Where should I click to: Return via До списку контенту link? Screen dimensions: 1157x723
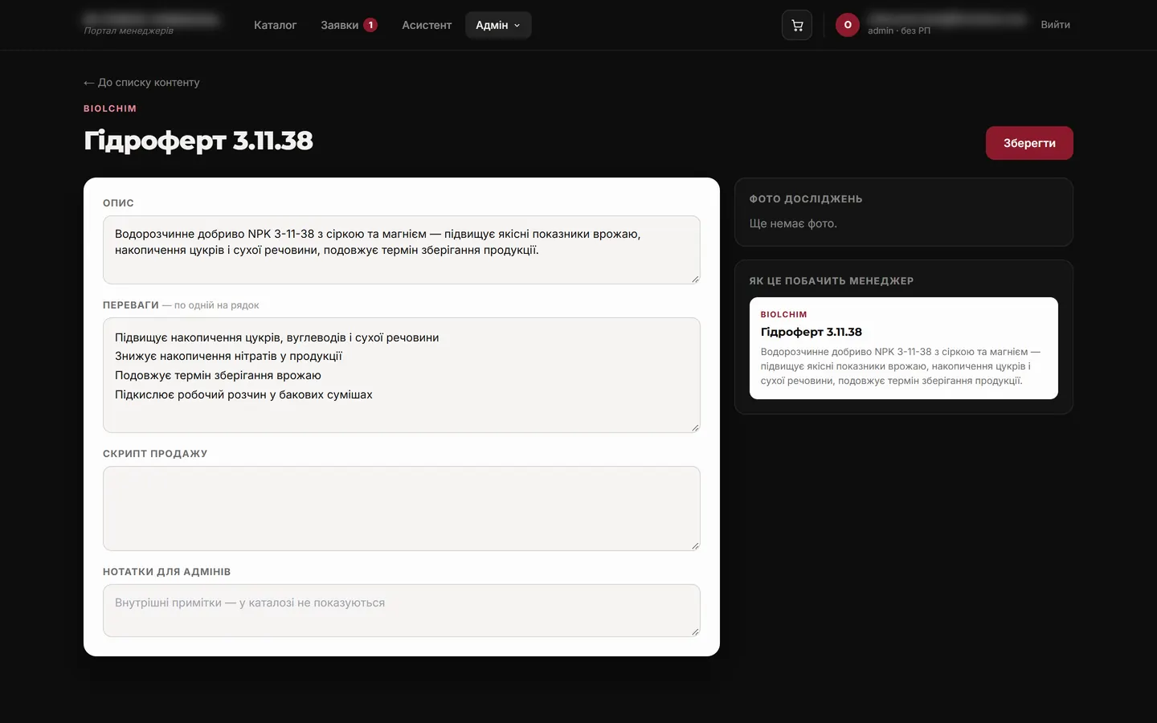coord(141,82)
